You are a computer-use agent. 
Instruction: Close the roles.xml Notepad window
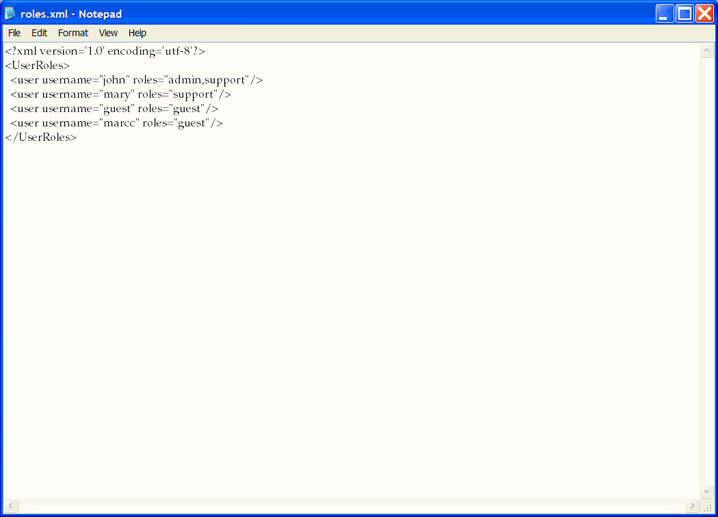coord(705,14)
